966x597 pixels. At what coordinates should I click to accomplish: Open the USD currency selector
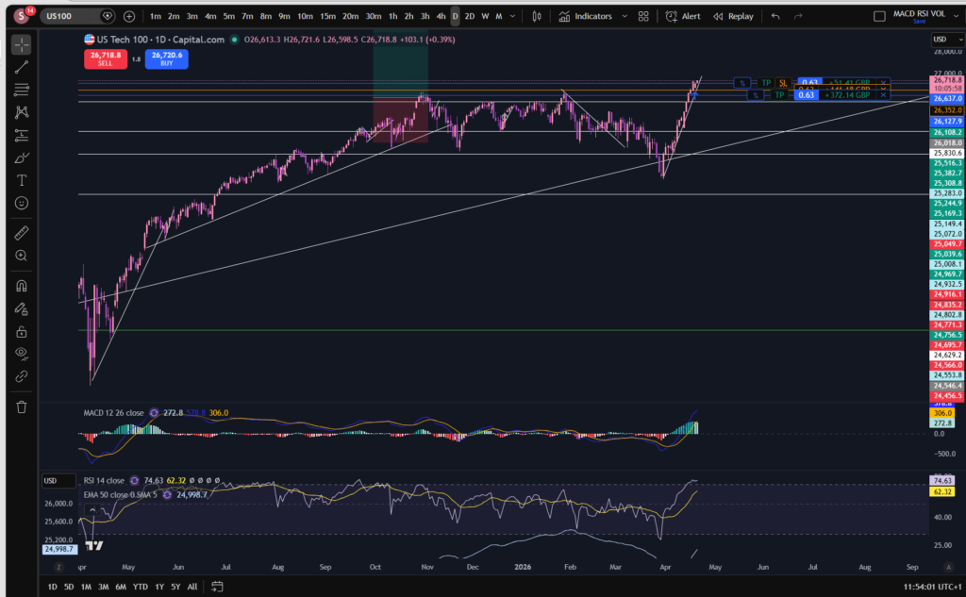(947, 40)
